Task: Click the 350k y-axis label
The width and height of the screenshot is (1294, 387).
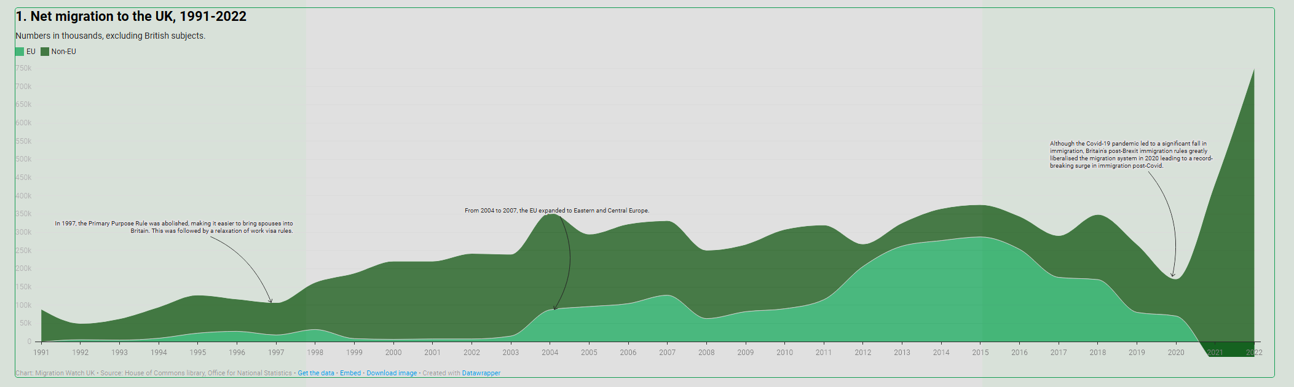Action: click(23, 214)
